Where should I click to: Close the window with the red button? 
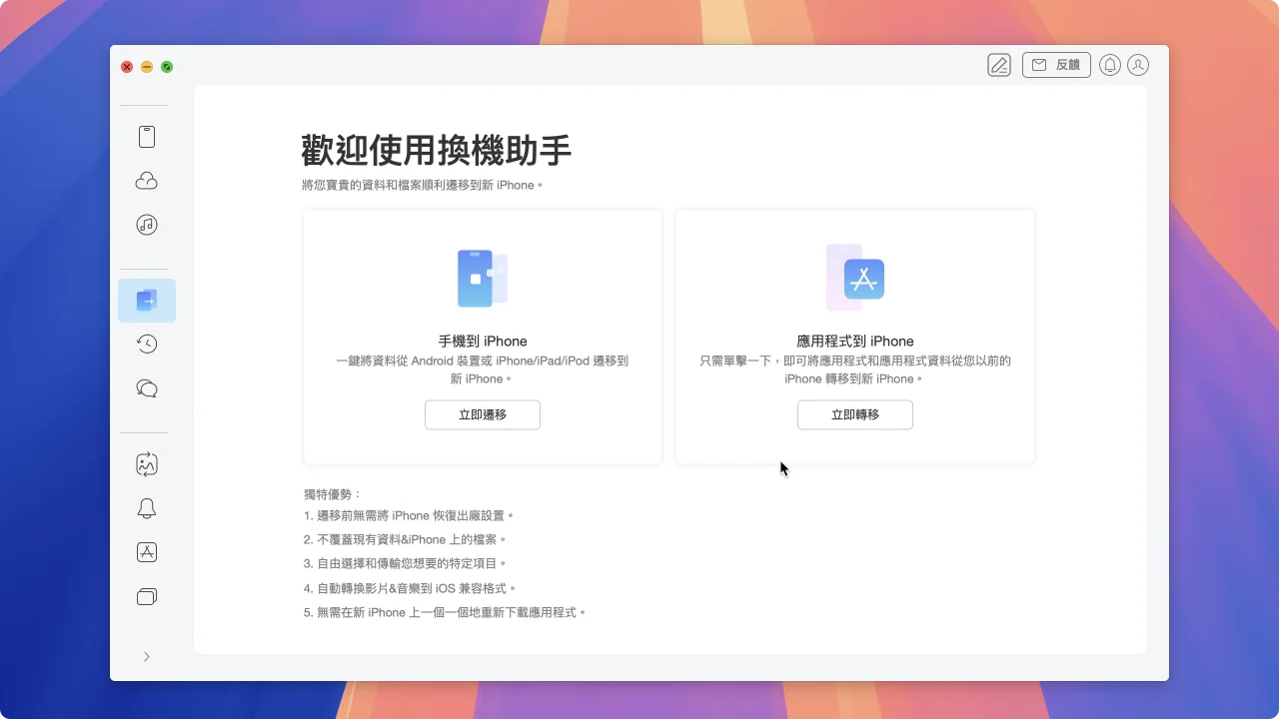coord(127,67)
